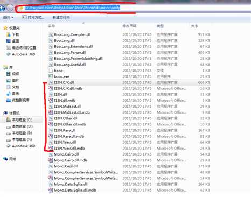Select 收藏夹 in the navigation pane
The width and height of the screenshot is (251, 197).
pyautogui.click(x=14, y=28)
